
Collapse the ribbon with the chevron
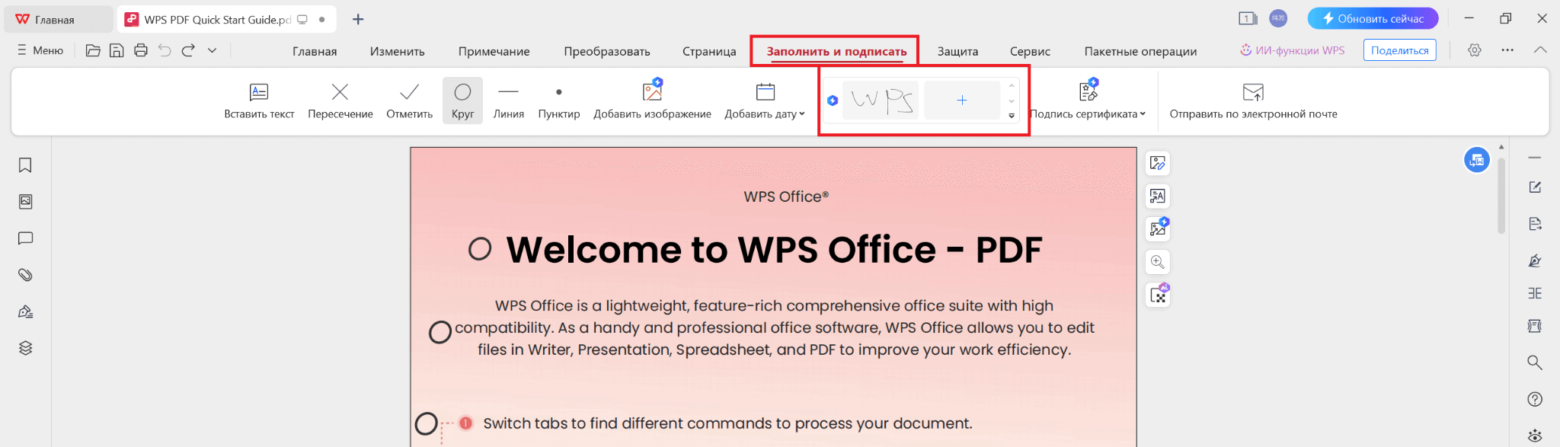pyautogui.click(x=1540, y=50)
